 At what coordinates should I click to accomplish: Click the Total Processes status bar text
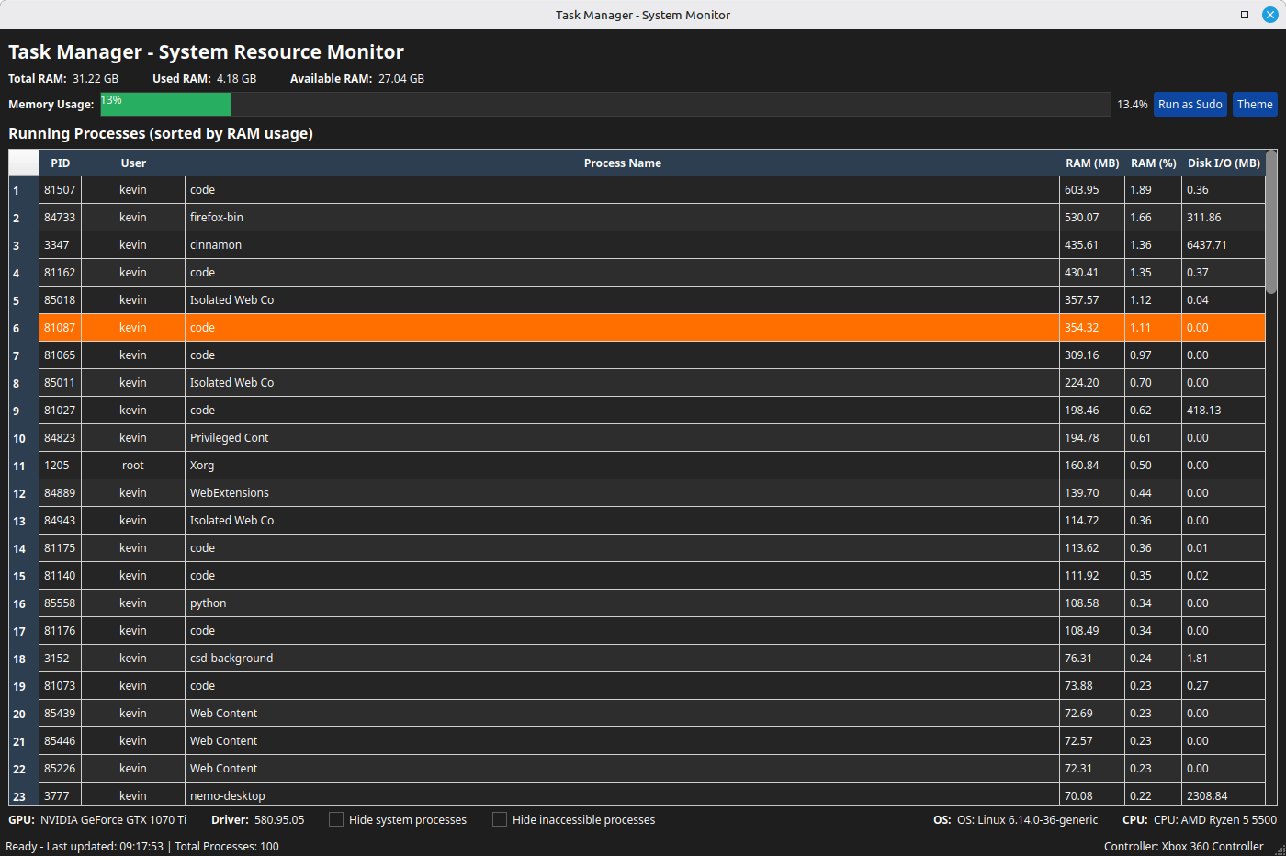click(x=227, y=847)
